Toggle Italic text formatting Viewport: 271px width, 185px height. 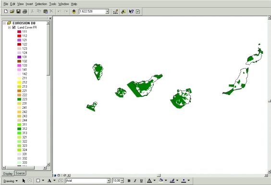coord(135,181)
